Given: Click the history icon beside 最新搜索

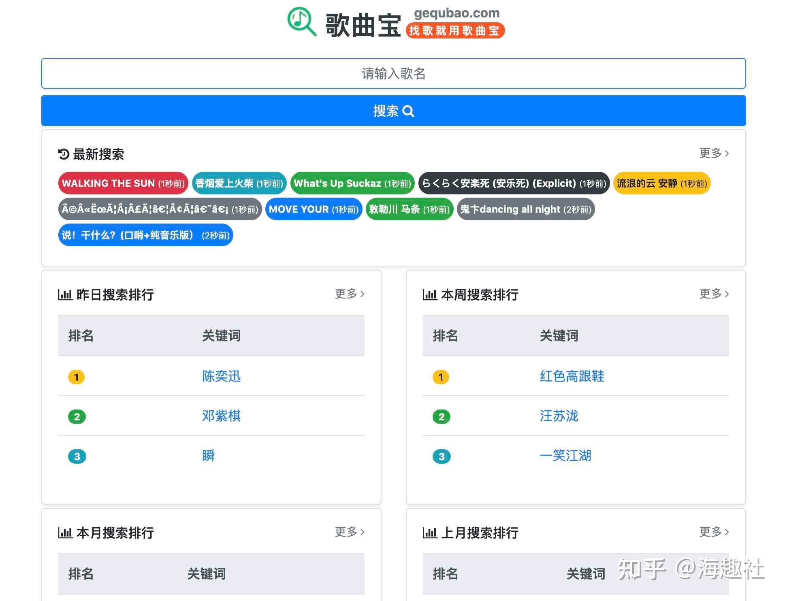Looking at the screenshot, I should pos(64,154).
